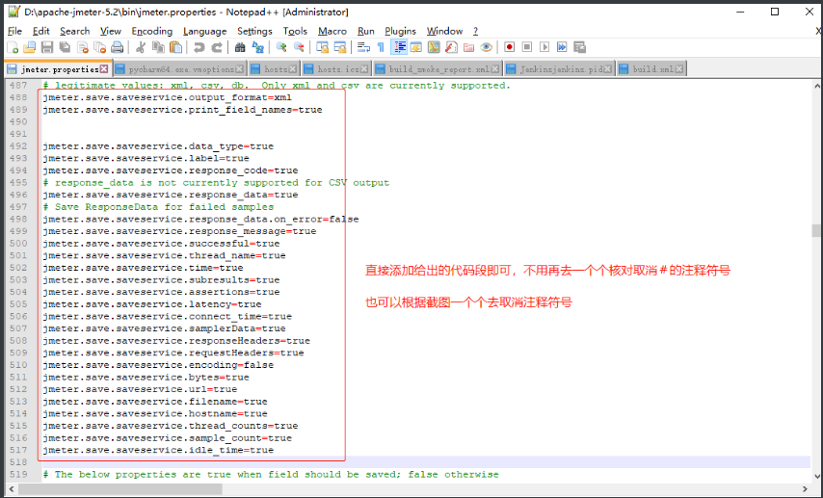
Task: Toggle the monitoring eye icon
Action: pyautogui.click(x=486, y=48)
